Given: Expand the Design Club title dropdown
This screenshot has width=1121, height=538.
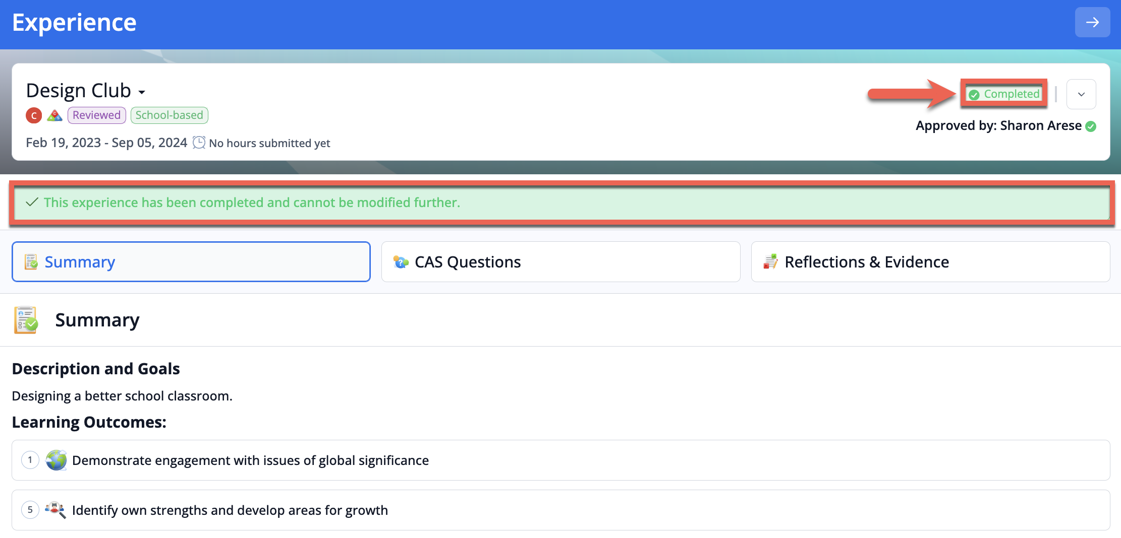Looking at the screenshot, I should point(142,92).
